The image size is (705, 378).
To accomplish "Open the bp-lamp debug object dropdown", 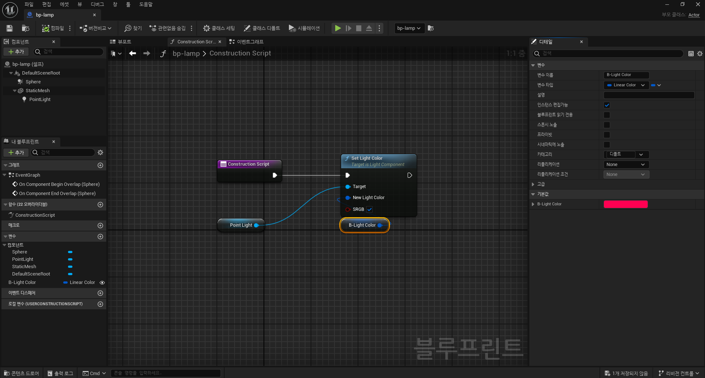I will coord(409,28).
